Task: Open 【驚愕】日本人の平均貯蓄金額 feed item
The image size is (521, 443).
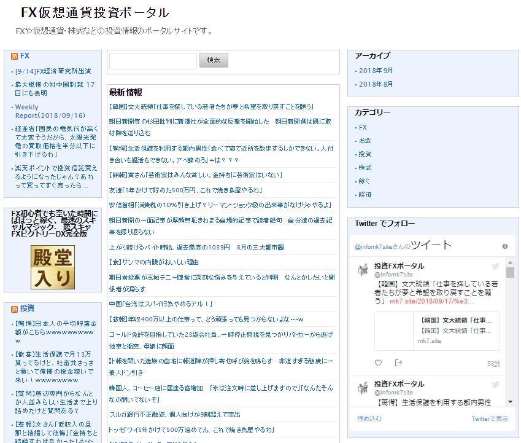Action: point(56,332)
